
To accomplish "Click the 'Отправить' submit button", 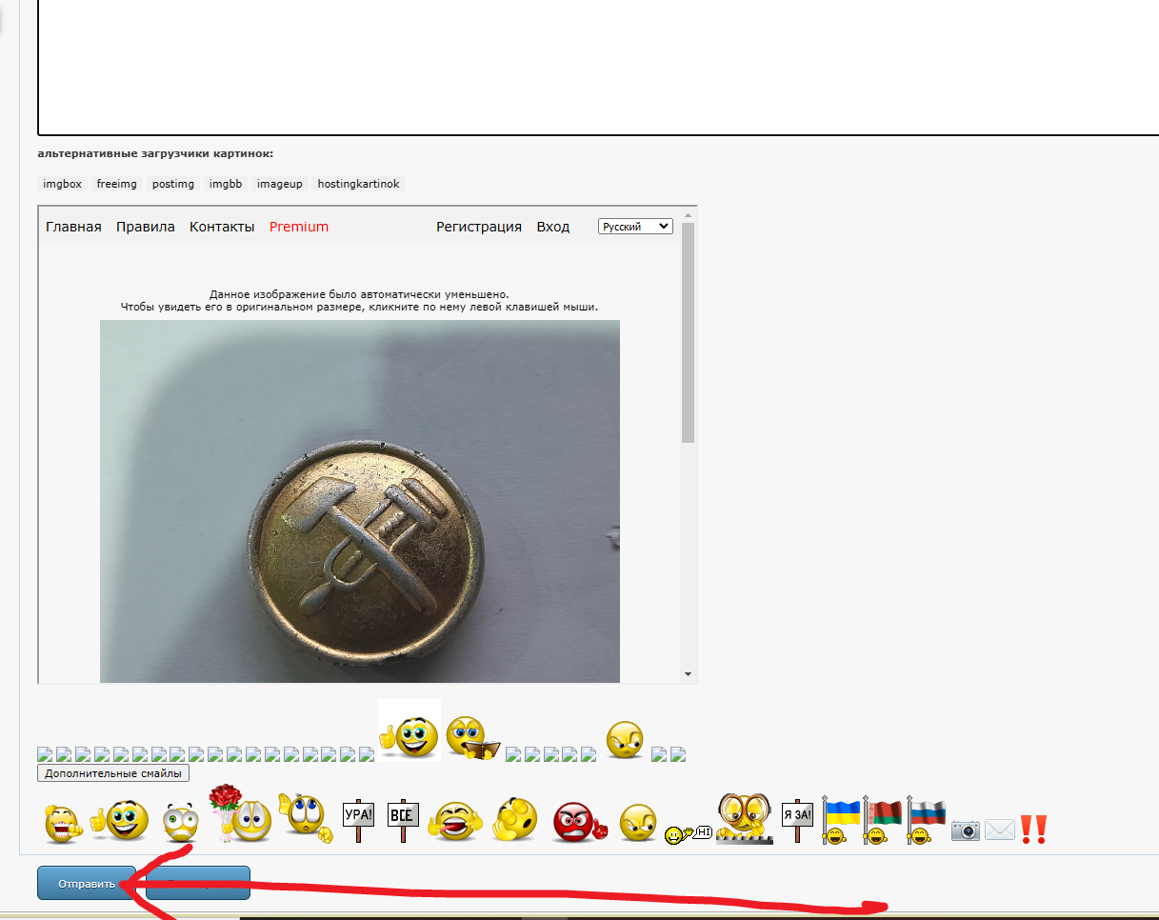I will coord(87,883).
